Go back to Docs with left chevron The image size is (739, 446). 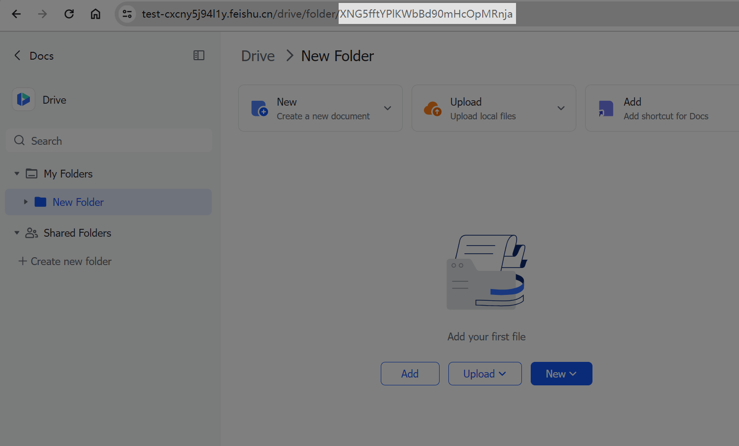[18, 56]
